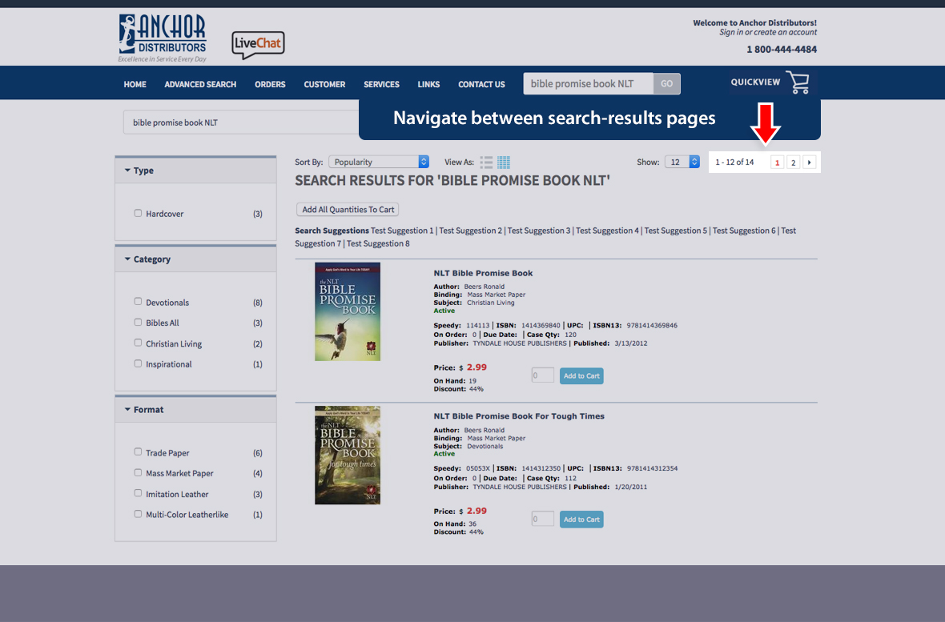This screenshot has width=945, height=622.
Task: Click Test Suggestion 3 link
Action: point(539,231)
